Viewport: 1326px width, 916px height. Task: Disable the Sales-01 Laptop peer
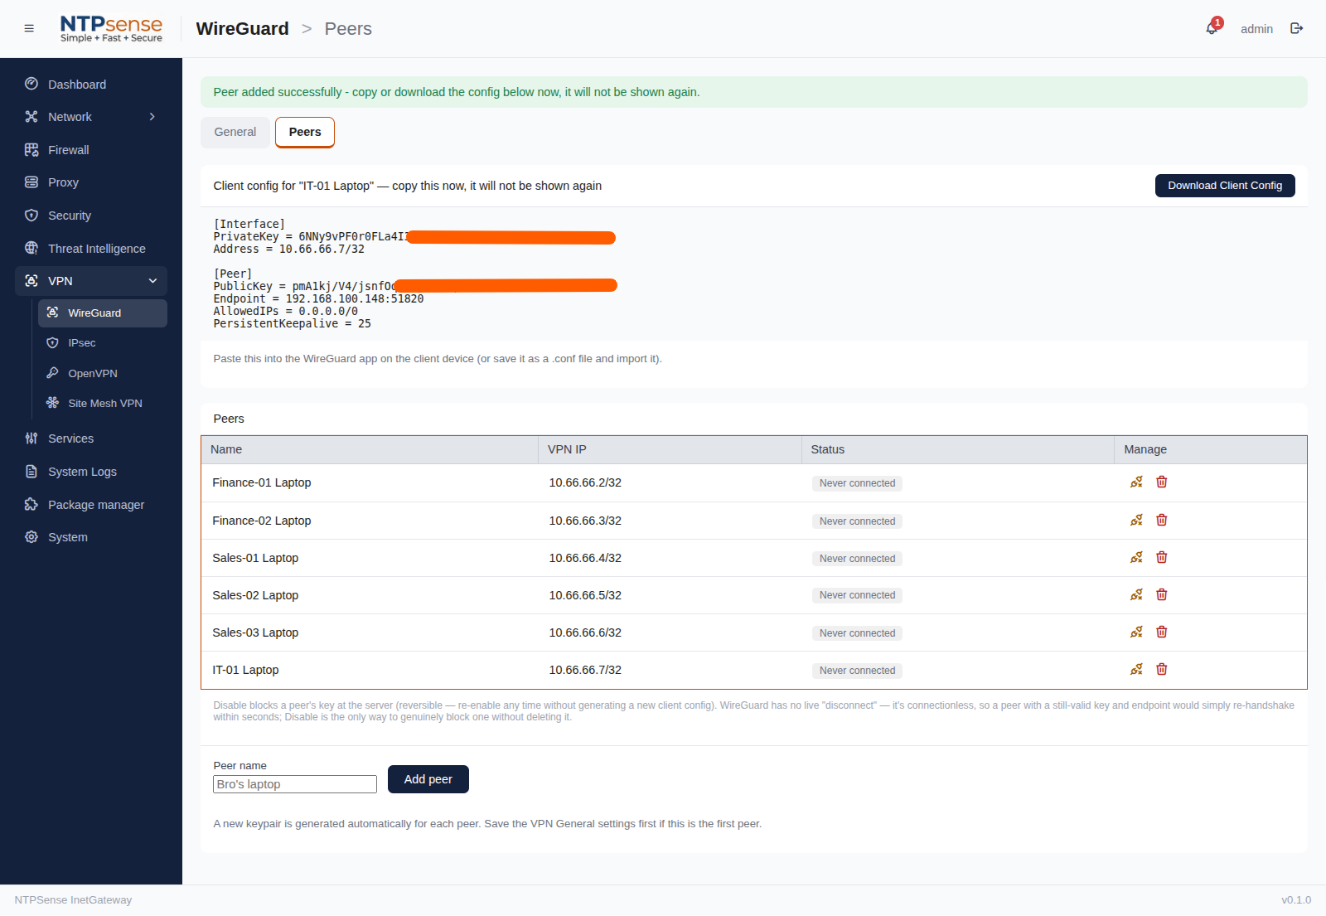point(1136,558)
